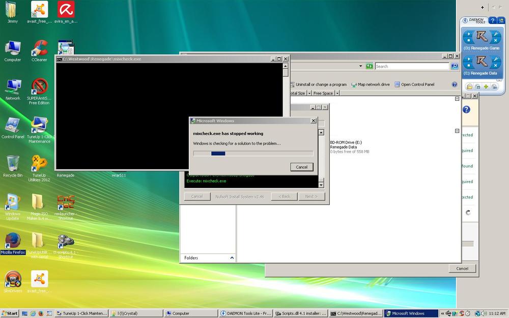Cancel the mixcheck.exe error dialog
The image size is (509, 318).
301,167
